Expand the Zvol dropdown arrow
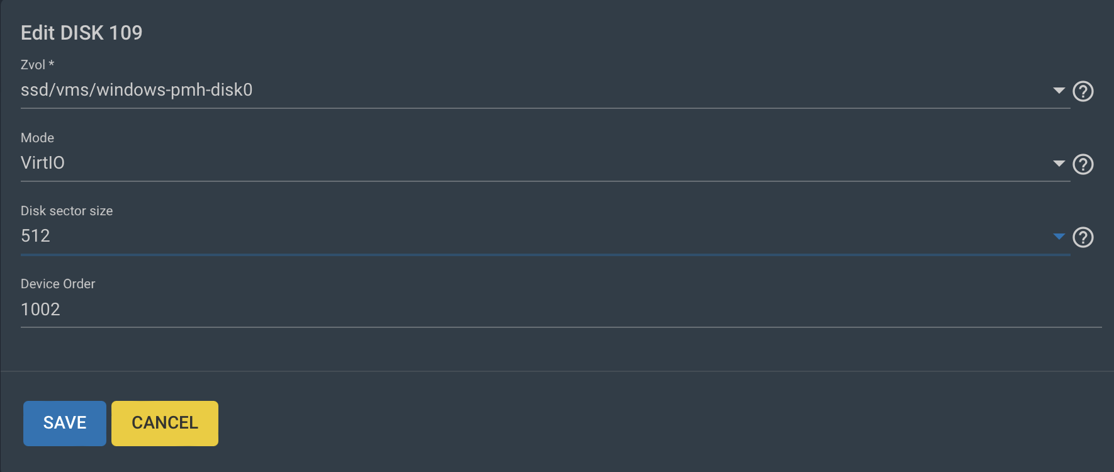This screenshot has width=1114, height=472. [1059, 91]
